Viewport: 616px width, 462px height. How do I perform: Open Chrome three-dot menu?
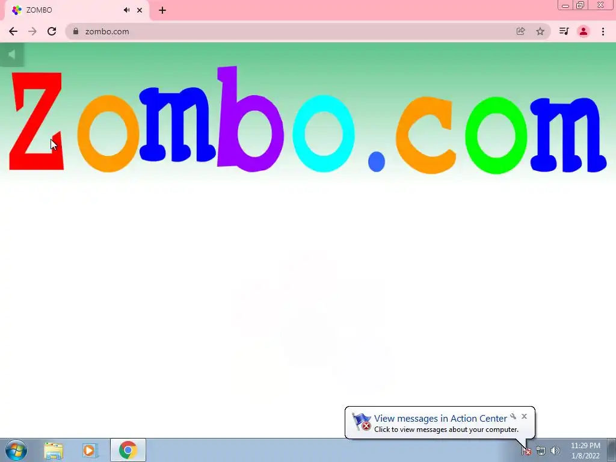point(603,31)
